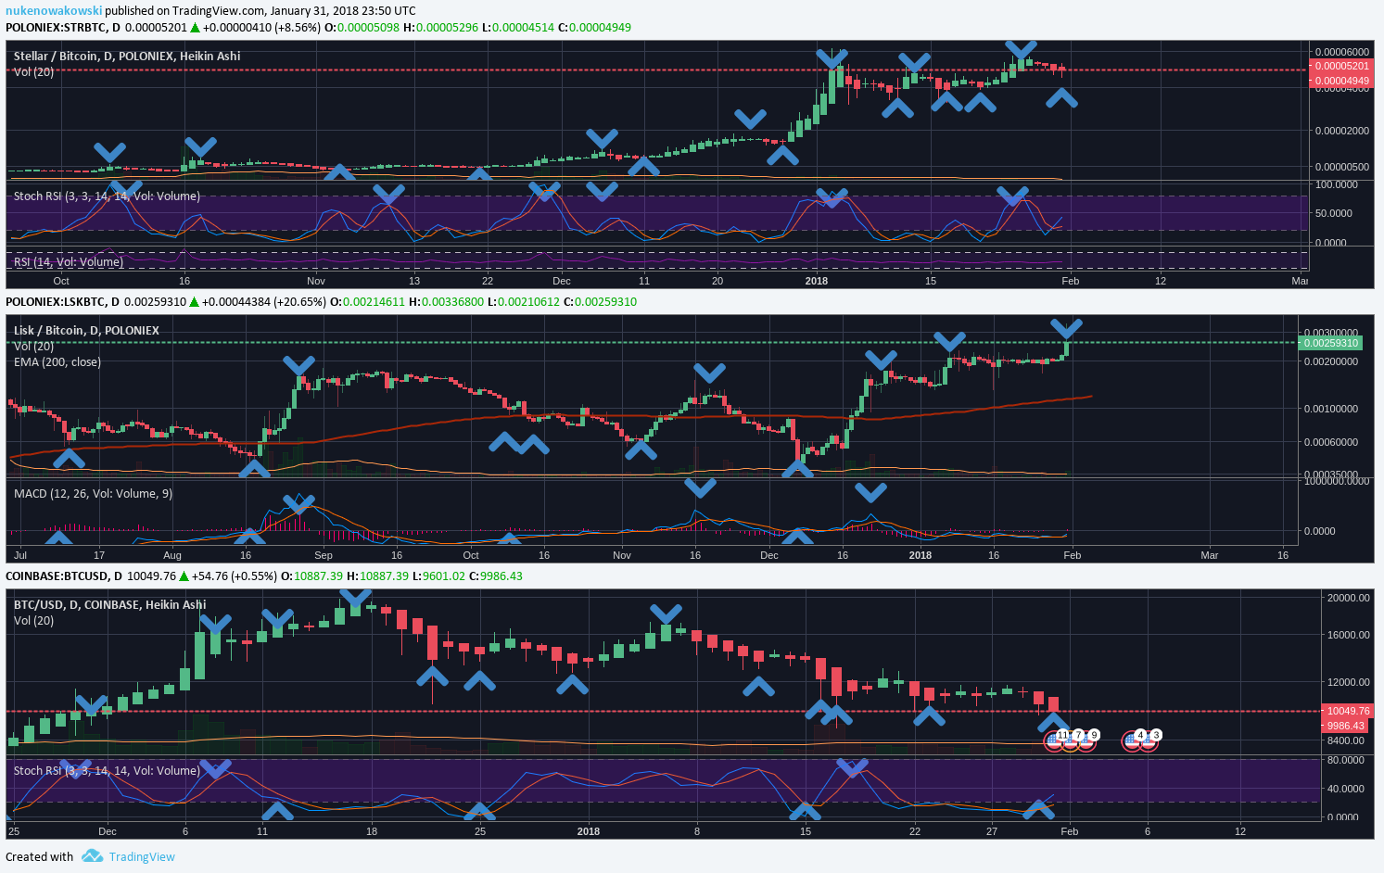This screenshot has width=1384, height=873.
Task: Click the 100.0000 Stoch RSI axis value
Action: pos(1336,184)
